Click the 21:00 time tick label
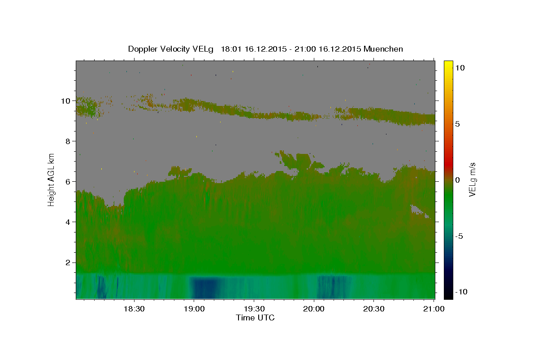Screen dimensions: 538x359 [434, 309]
